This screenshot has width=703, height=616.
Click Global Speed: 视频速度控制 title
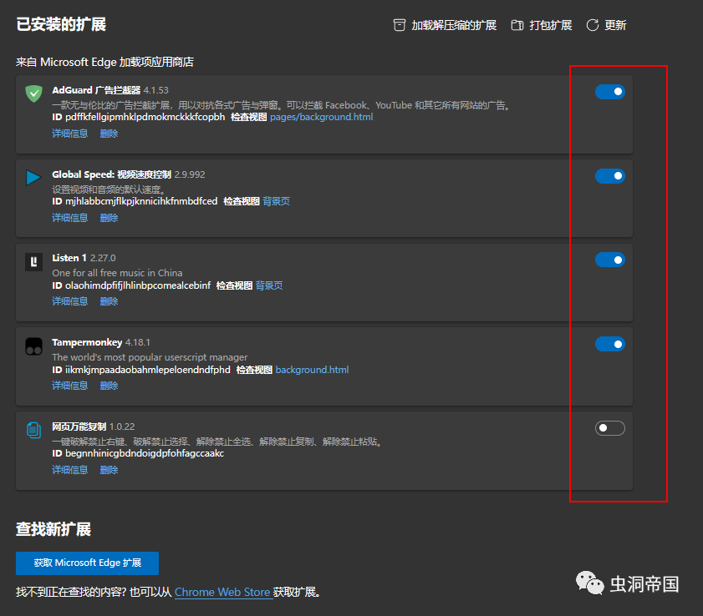click(112, 174)
